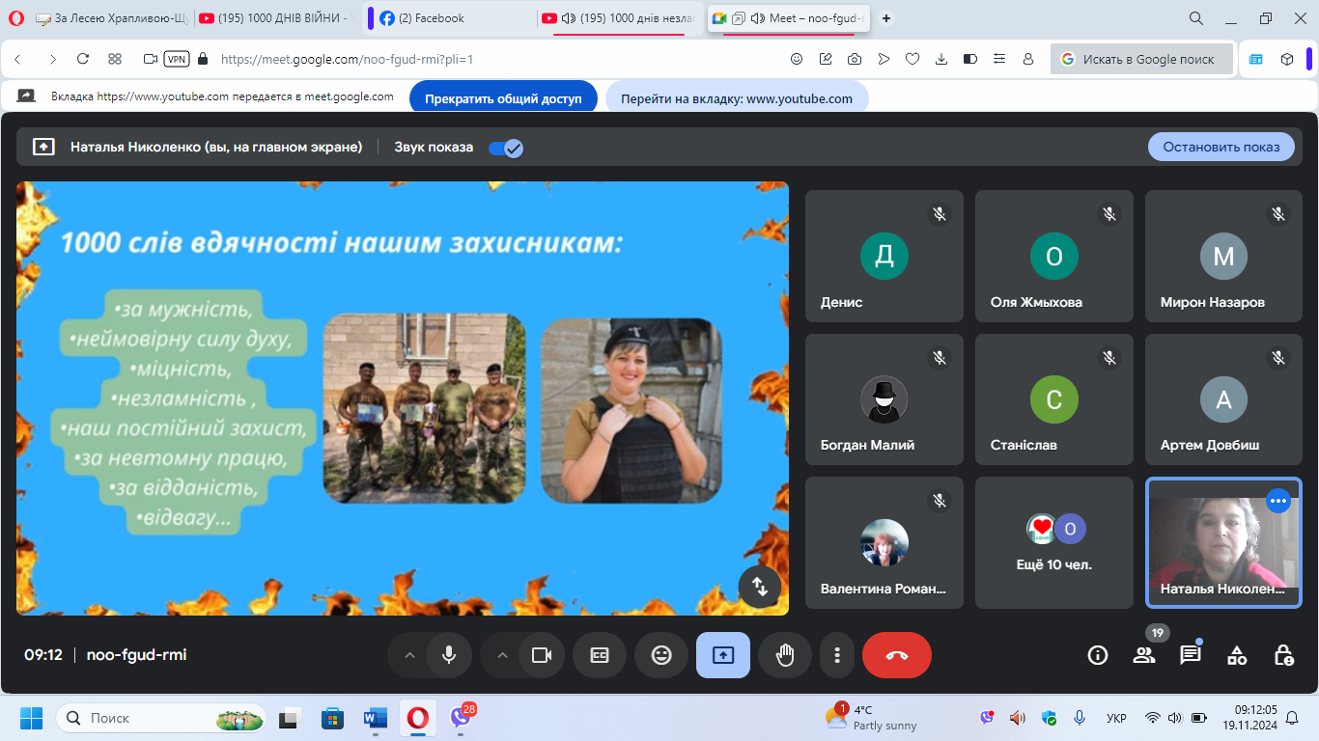The image size is (1319, 741).
Task: Open downloads icon in Opera toolbar
Action: [x=941, y=59]
